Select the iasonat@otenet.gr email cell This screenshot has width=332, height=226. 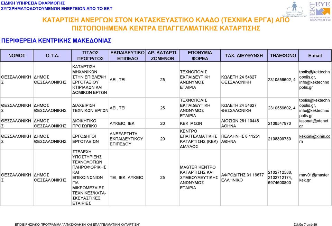pos(314,124)
